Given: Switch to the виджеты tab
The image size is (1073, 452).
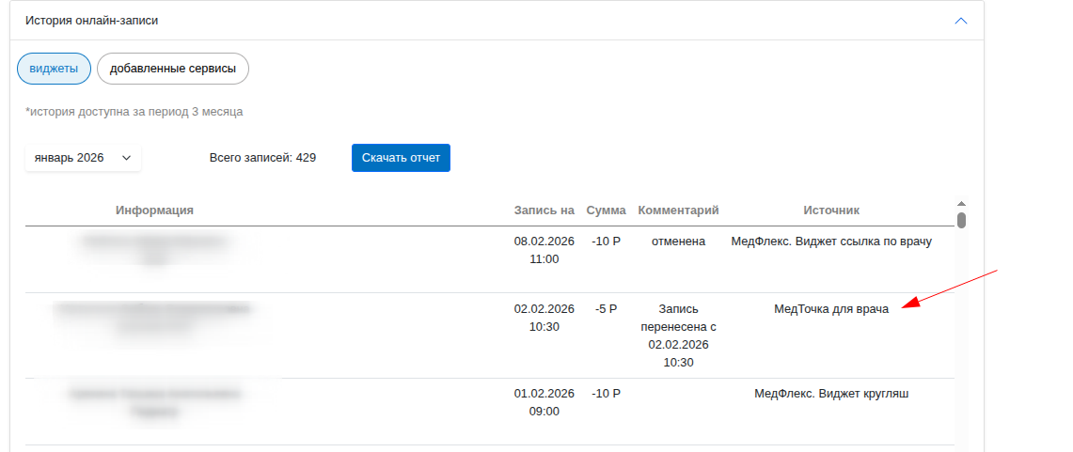Looking at the screenshot, I should [x=54, y=69].
